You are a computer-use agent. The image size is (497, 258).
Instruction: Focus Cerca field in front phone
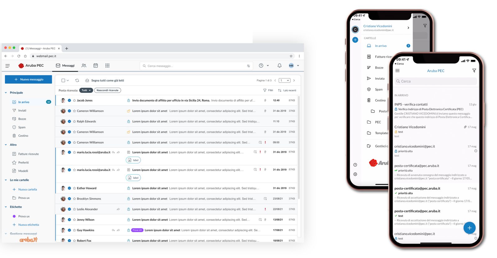pos(435,81)
